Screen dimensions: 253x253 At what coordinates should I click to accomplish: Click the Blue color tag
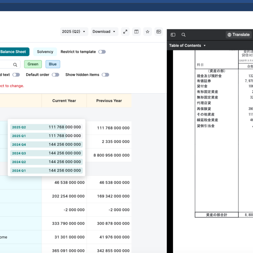click(53, 64)
